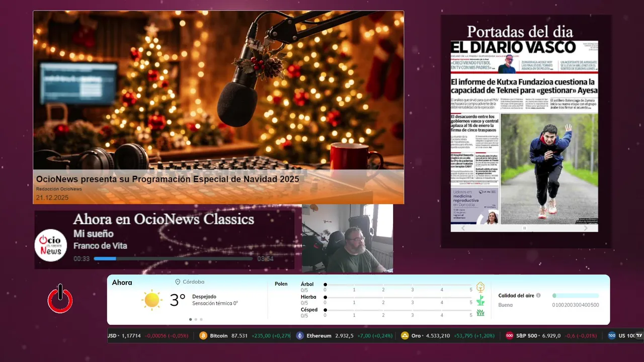Screen dimensions: 644x362
Task: Click the Buena air quality label
Action: coord(506,305)
